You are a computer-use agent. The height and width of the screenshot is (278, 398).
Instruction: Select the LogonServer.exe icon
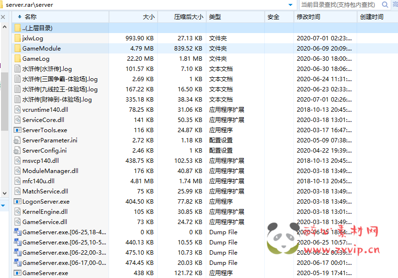[18, 202]
